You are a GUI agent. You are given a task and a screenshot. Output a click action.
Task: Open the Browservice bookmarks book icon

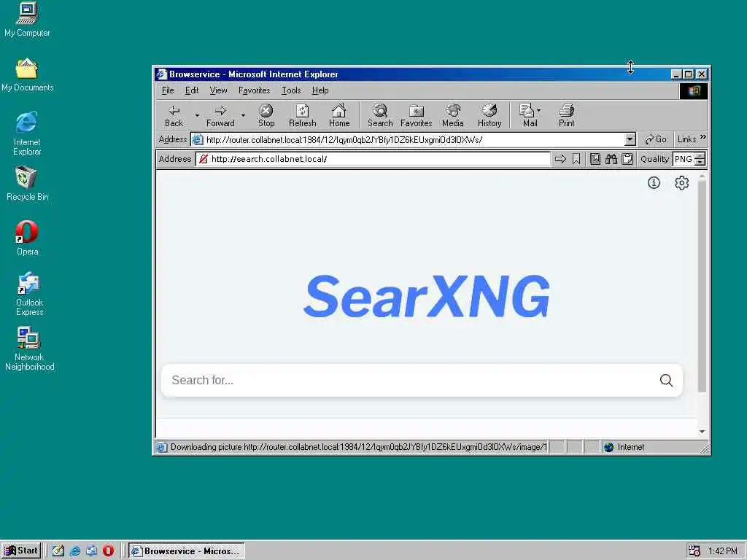(595, 159)
